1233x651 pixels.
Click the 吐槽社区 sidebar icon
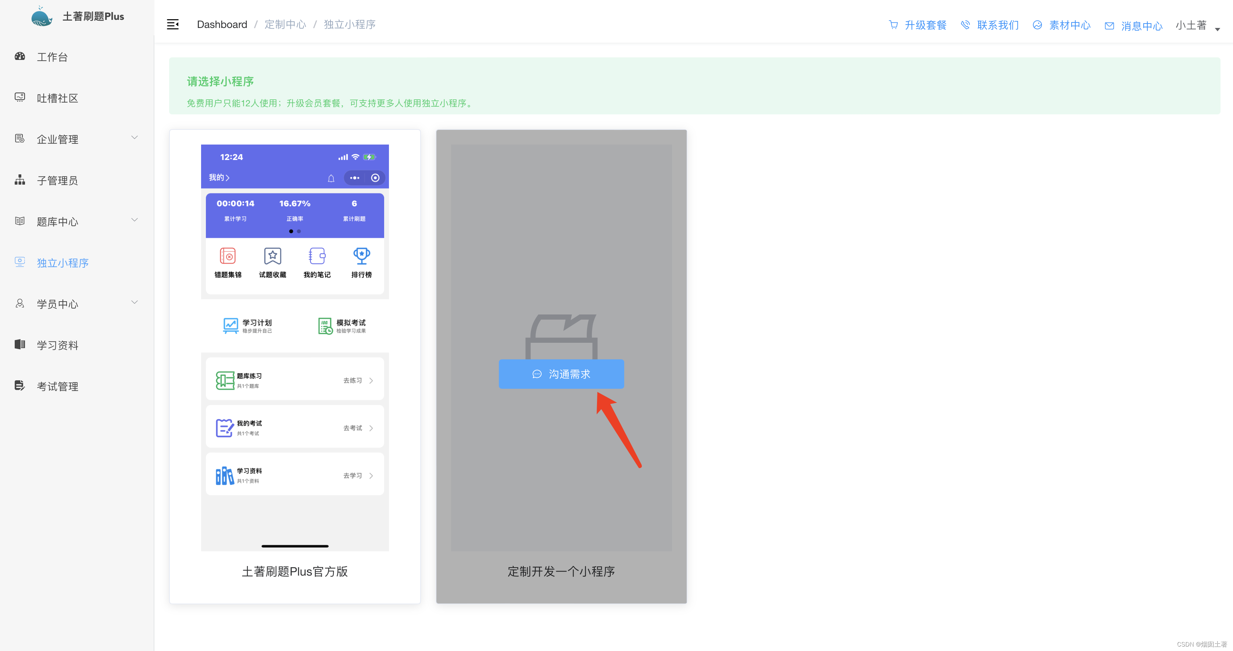19,97
